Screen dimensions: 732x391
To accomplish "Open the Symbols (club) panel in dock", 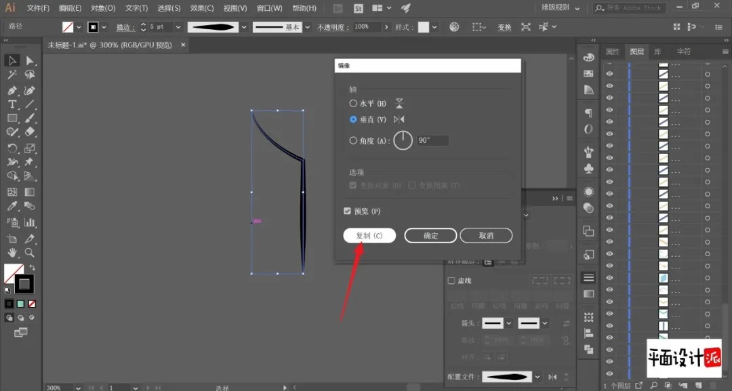I will pyautogui.click(x=589, y=169).
